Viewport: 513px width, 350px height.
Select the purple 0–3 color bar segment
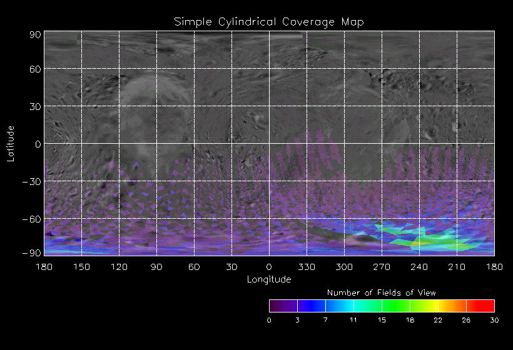(x=283, y=306)
